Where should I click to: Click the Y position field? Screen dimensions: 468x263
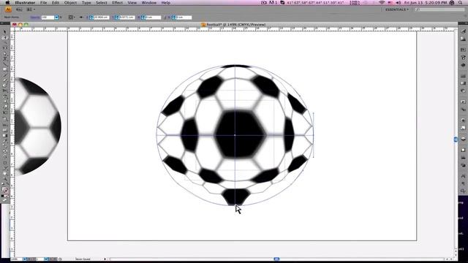click(127, 18)
